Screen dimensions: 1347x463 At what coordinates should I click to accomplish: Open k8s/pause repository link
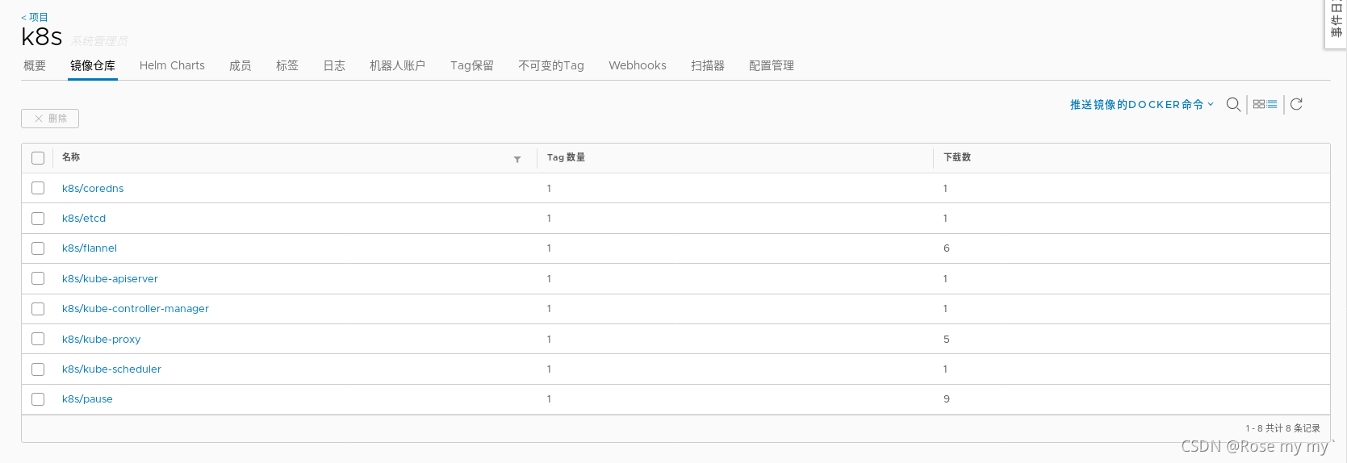tap(87, 399)
